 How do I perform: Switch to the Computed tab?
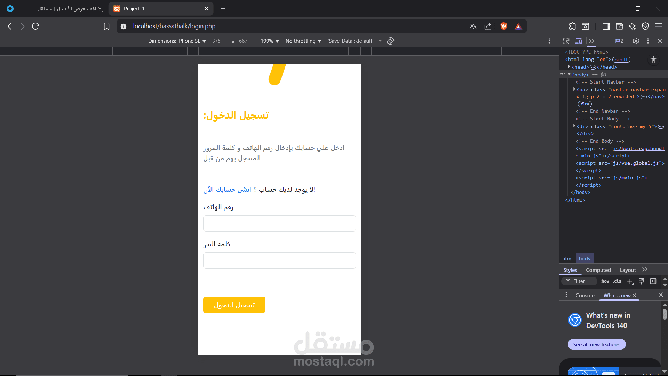pos(598,270)
